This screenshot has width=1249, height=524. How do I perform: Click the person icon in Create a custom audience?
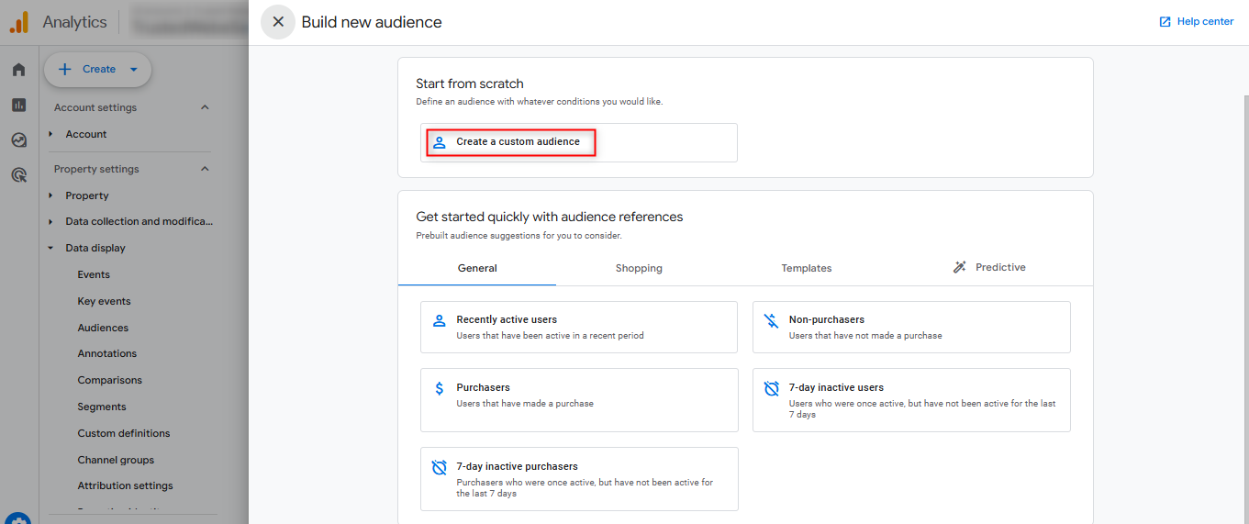pyautogui.click(x=440, y=142)
